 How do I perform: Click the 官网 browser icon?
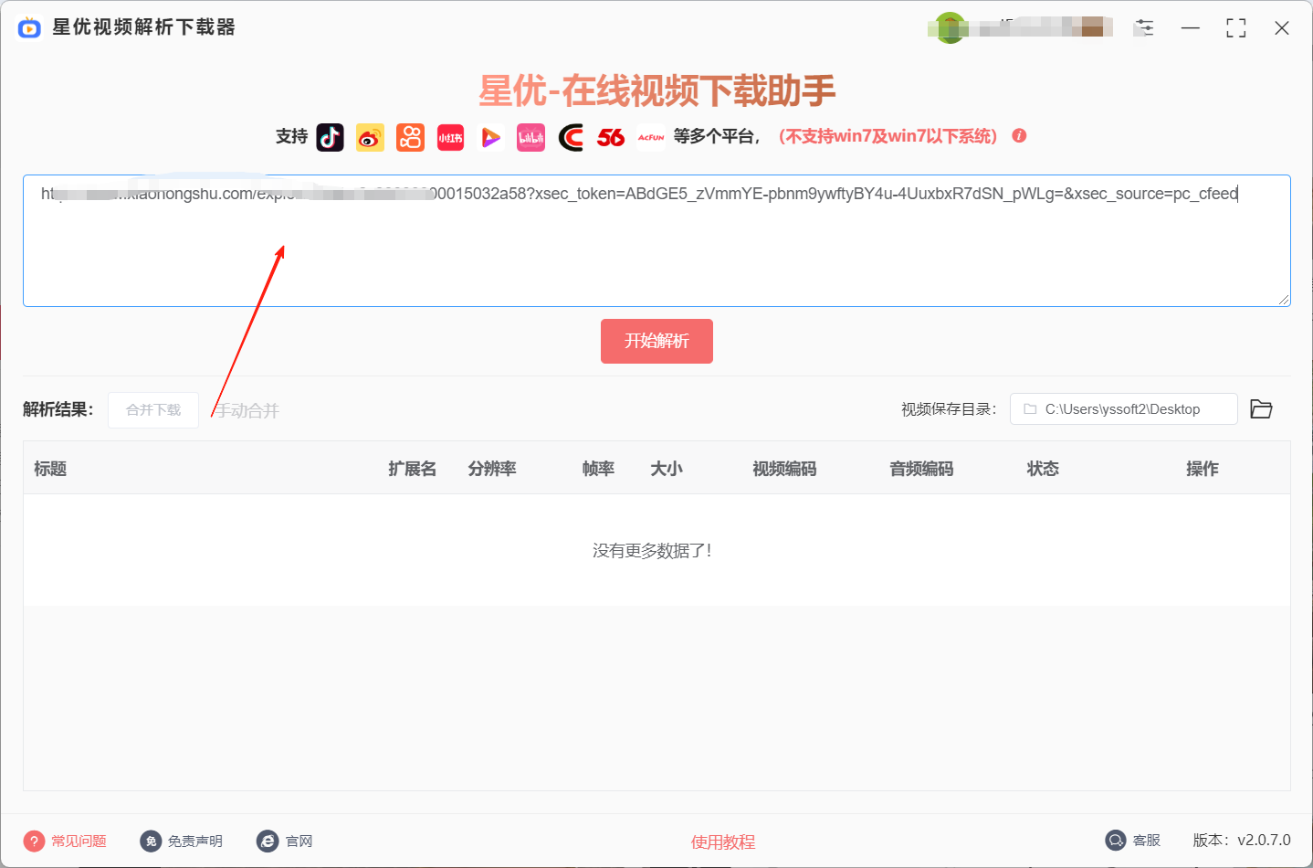(268, 841)
